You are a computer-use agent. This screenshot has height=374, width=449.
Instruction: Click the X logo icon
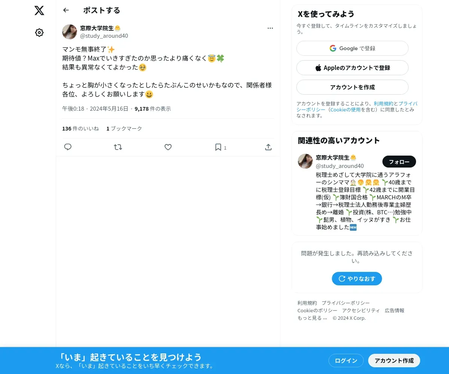(x=39, y=10)
